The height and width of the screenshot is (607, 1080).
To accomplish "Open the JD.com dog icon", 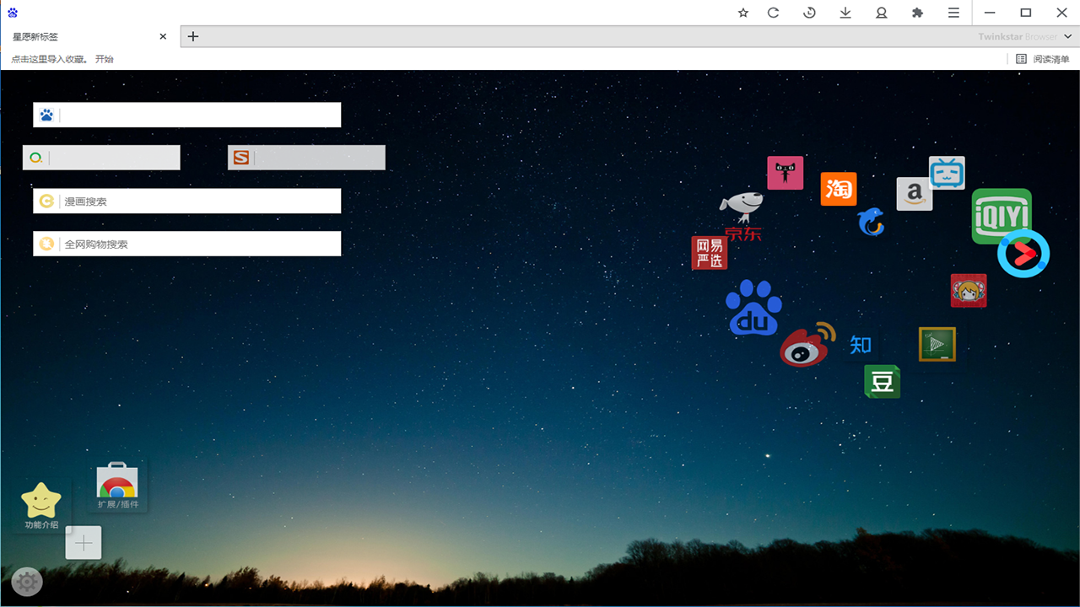I will (742, 209).
